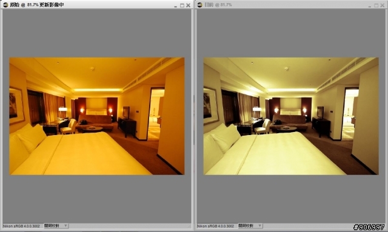Select the Nikon sRGB profile text in the 目前 window

pyautogui.click(x=216, y=226)
